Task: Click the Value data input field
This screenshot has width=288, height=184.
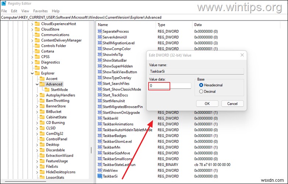Action: pyautogui.click(x=170, y=86)
